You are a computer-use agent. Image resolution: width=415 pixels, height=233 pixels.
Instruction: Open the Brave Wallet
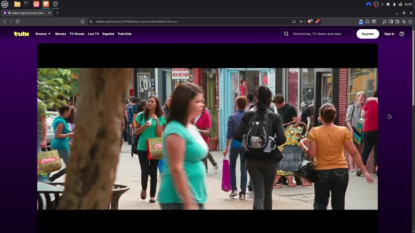397,21
